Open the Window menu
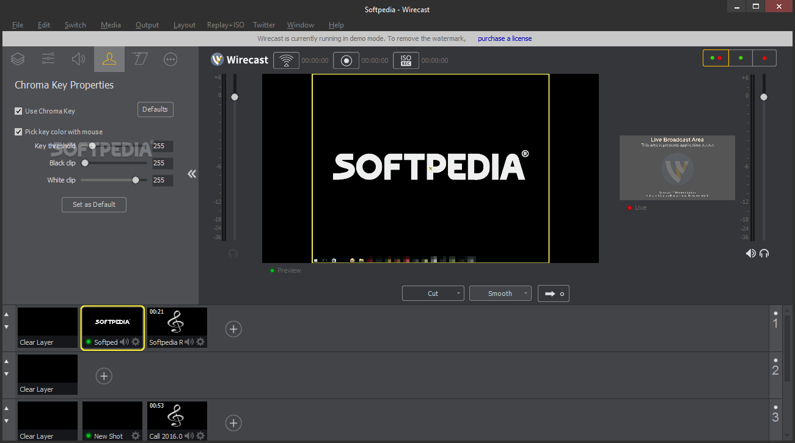 coord(301,25)
